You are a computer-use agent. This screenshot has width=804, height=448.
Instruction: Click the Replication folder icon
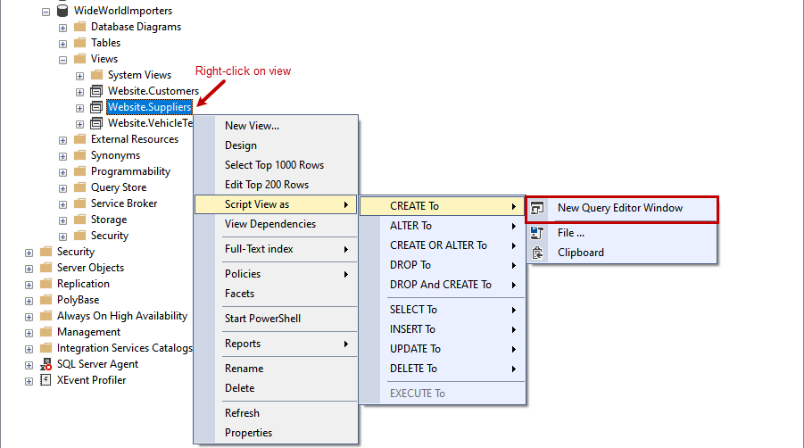[46, 284]
